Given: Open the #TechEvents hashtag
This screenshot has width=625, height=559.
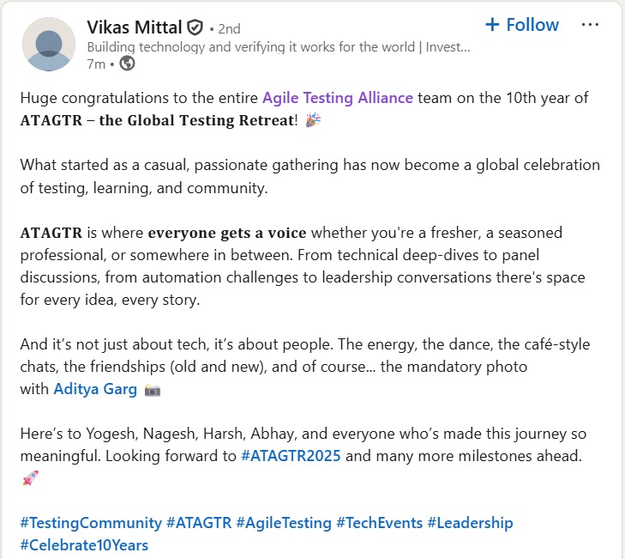Looking at the screenshot, I should click(x=378, y=523).
